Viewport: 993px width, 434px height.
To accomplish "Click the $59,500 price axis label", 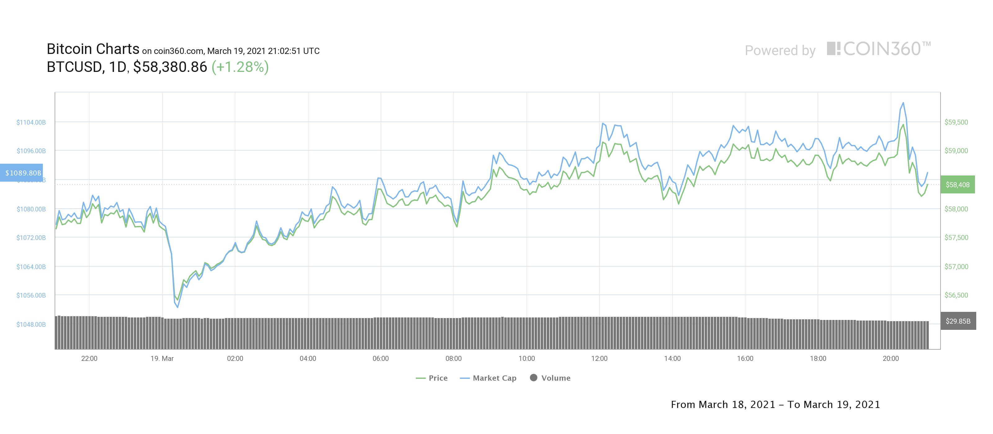I will pos(956,122).
